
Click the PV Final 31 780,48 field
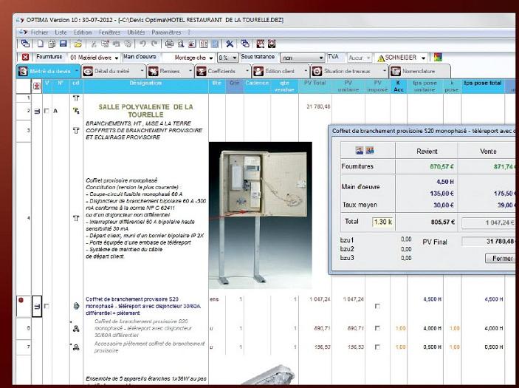[x=489, y=242]
